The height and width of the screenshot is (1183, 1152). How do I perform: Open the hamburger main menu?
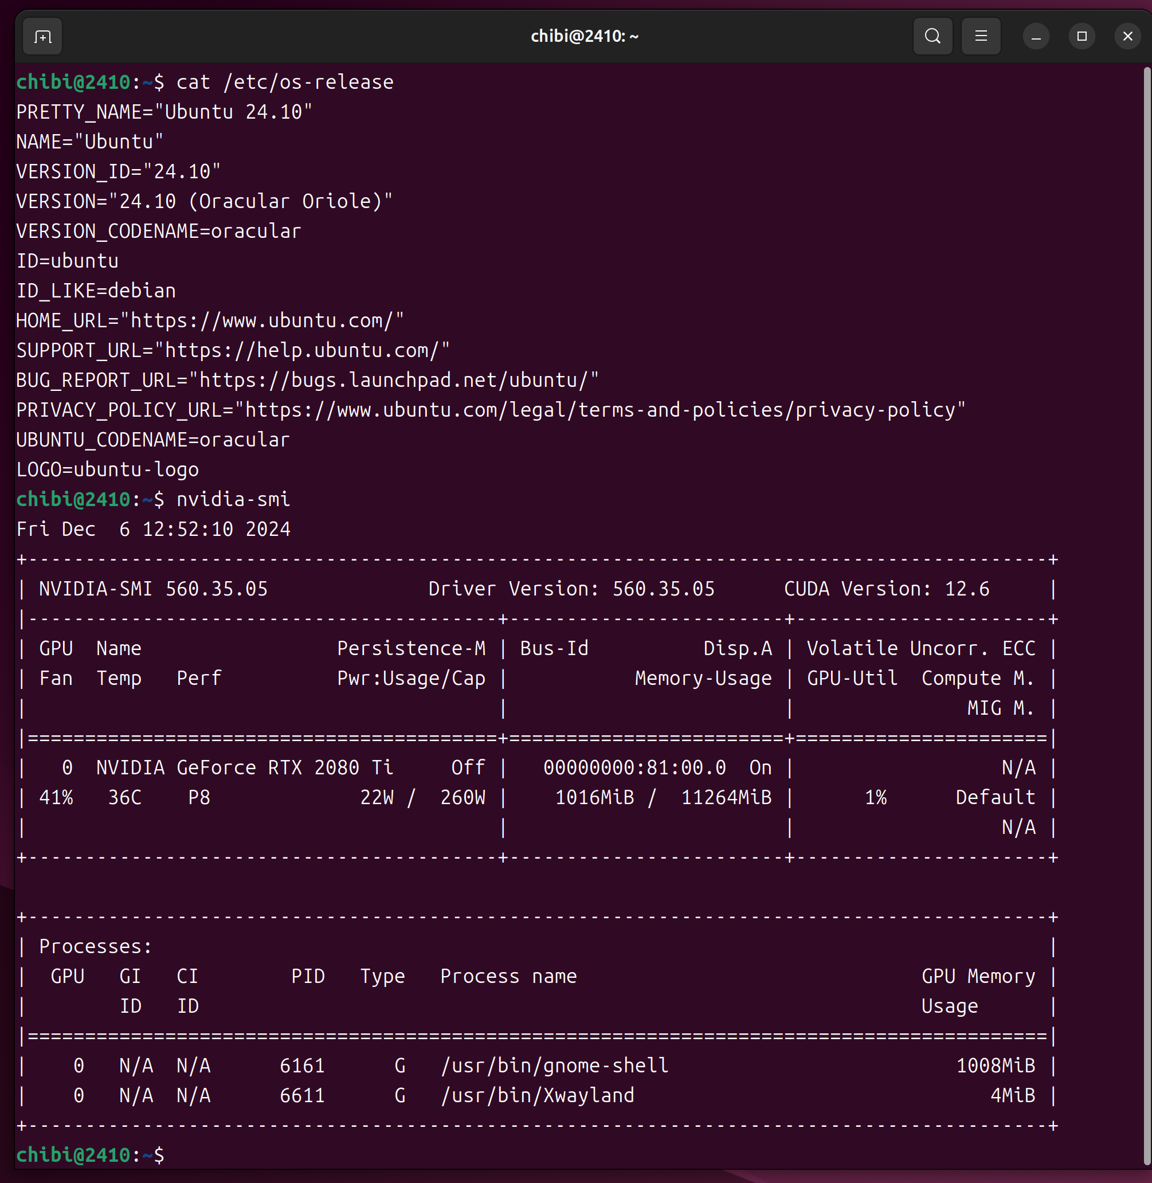[981, 36]
